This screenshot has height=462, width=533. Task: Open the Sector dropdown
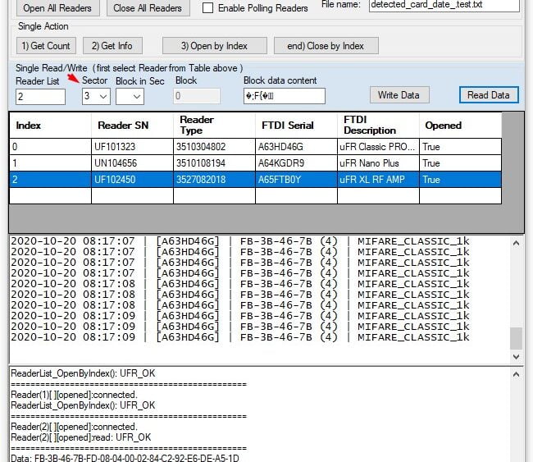(x=96, y=96)
